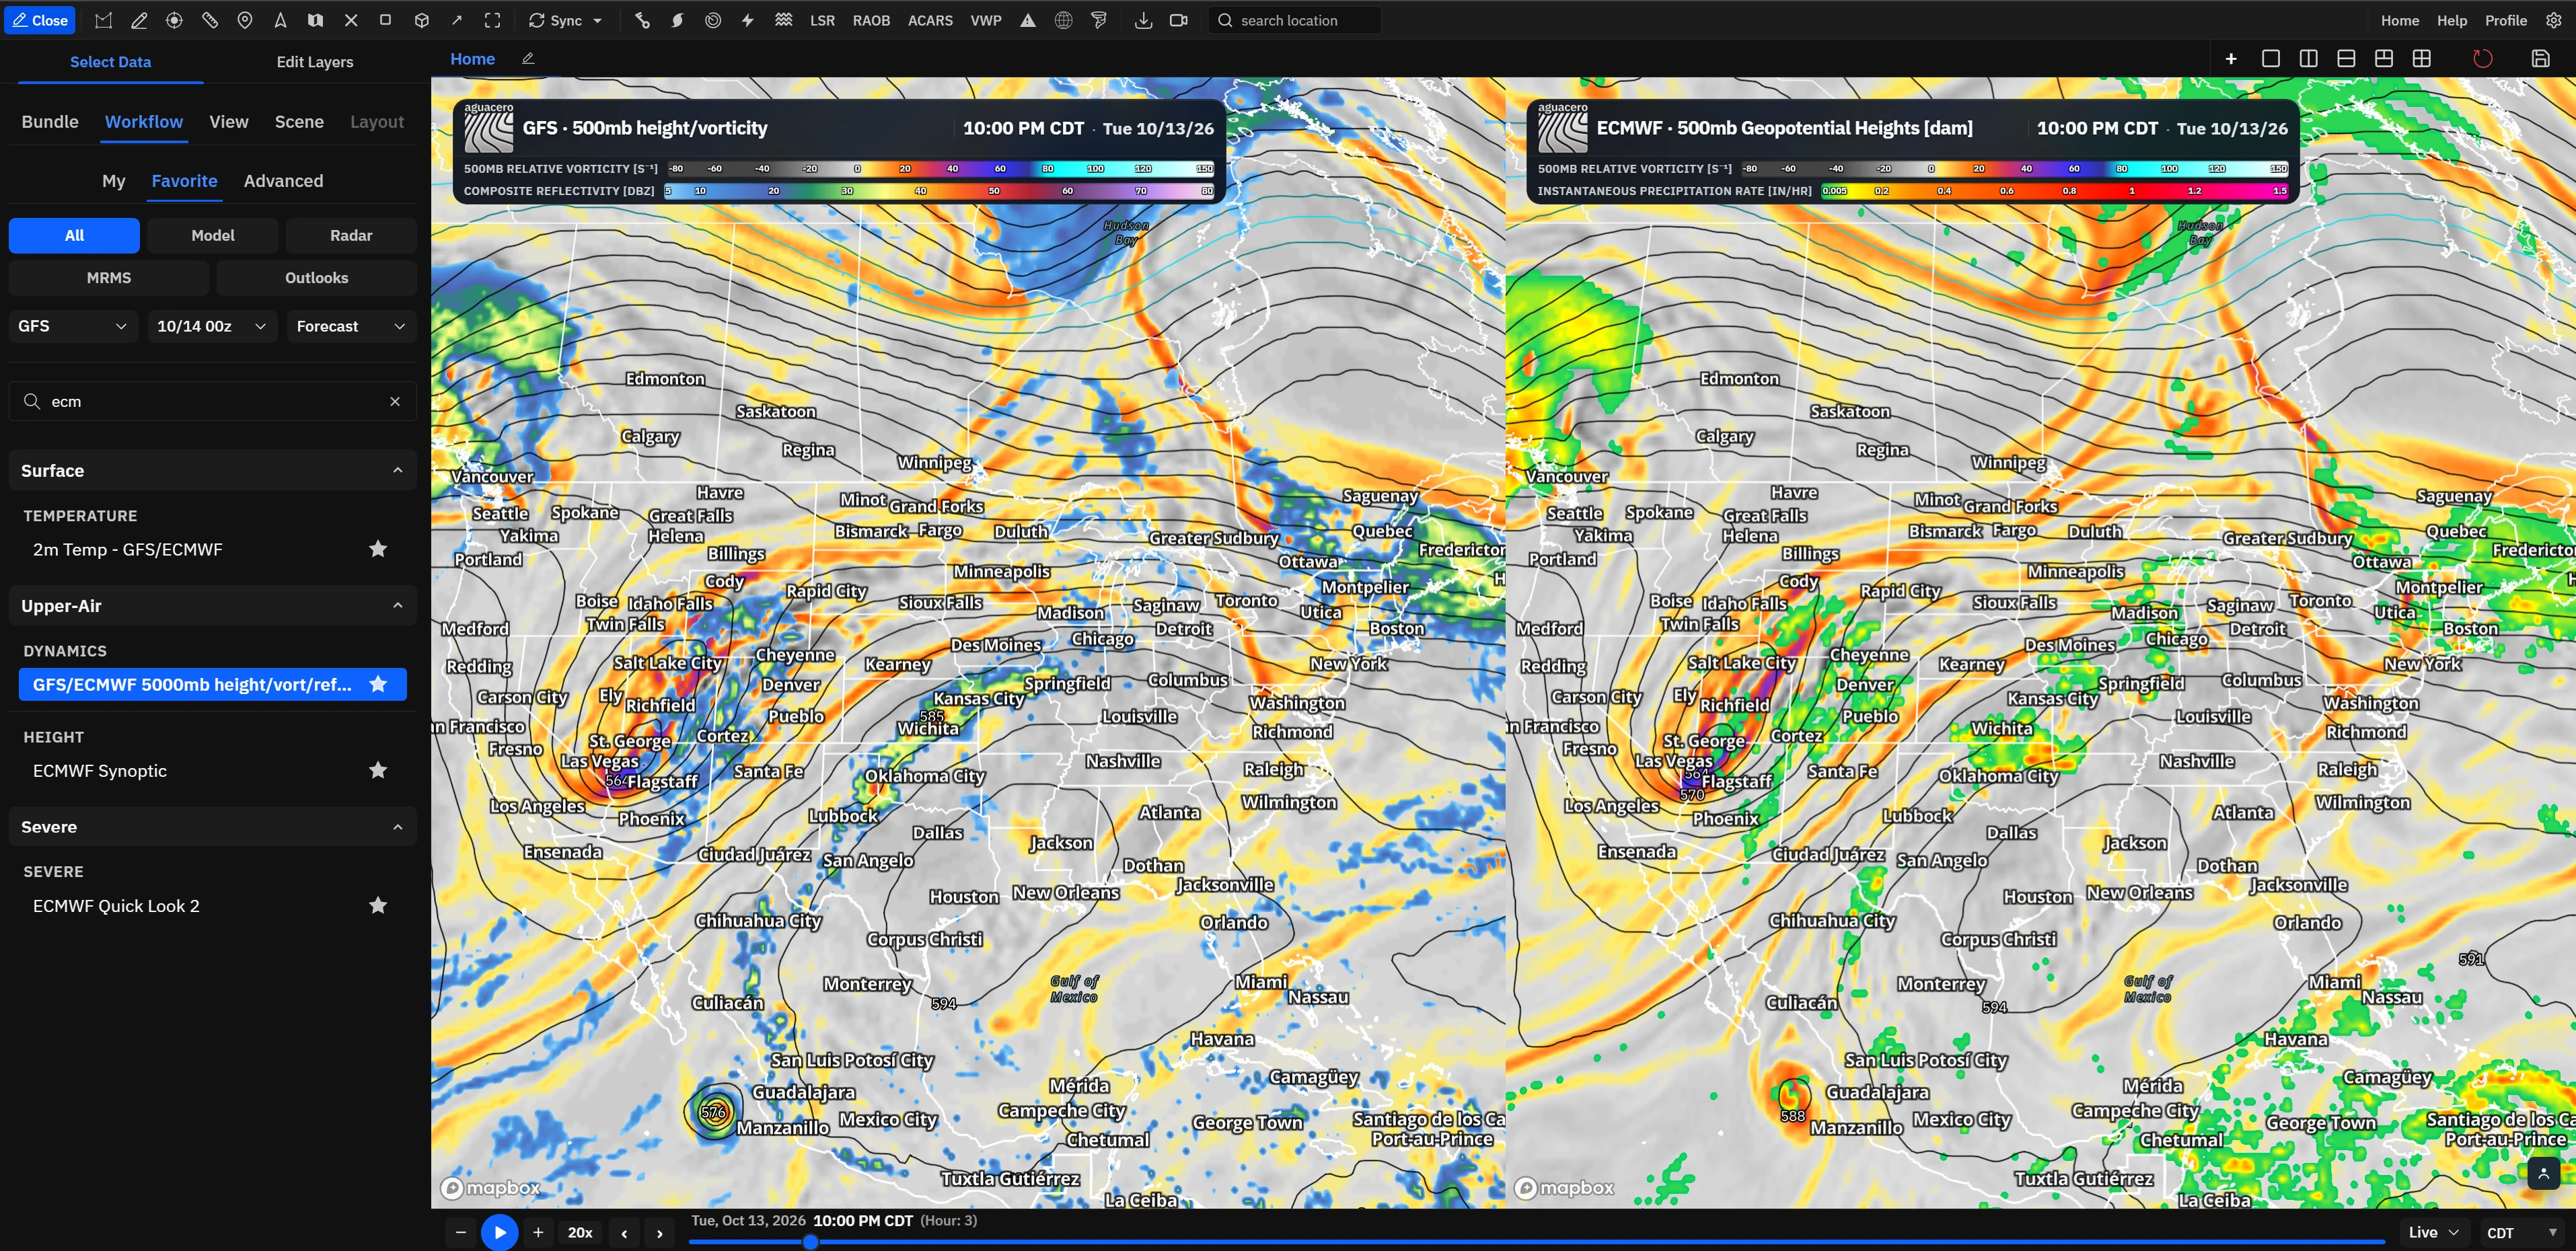
Task: Select the pencil draw tool
Action: (x=139, y=20)
